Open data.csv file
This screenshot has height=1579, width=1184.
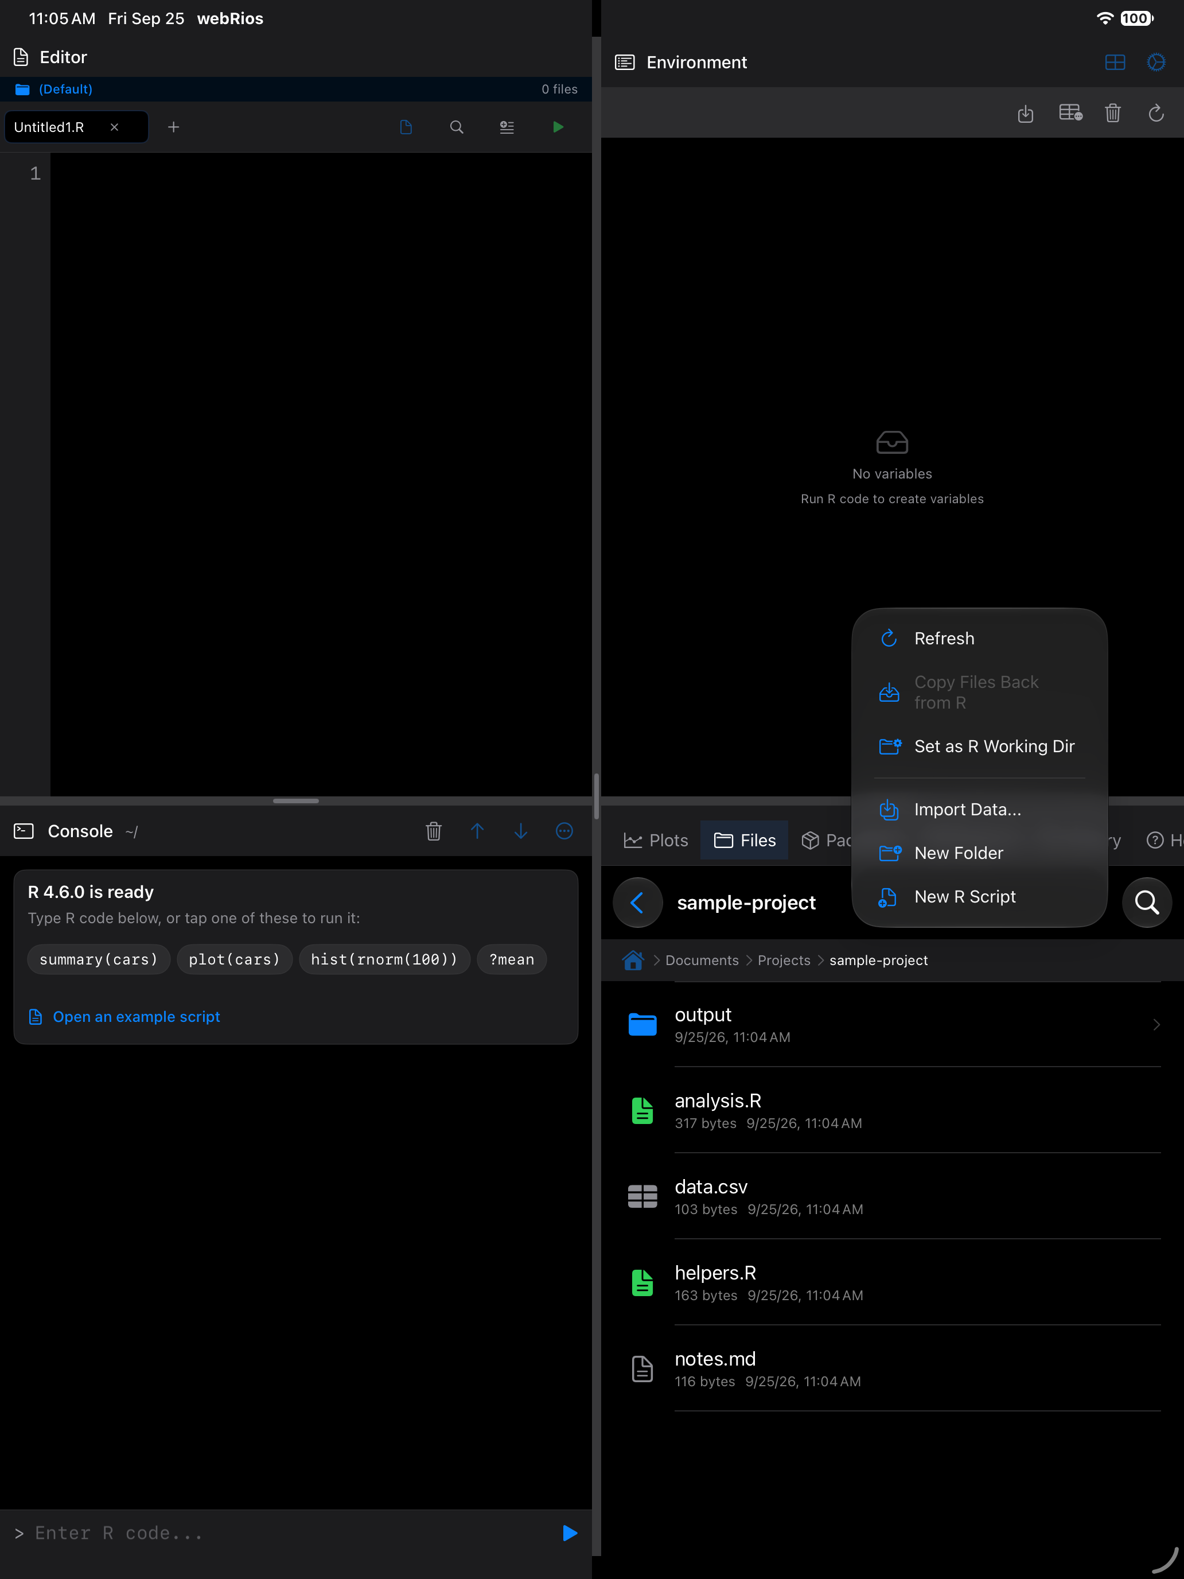point(892,1196)
